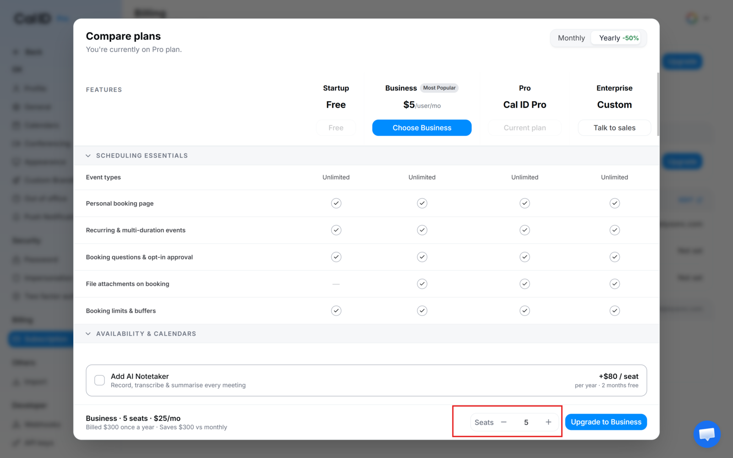This screenshot has height=458, width=733.
Task: Click Business checkmark for Personal booking page
Action: coord(422,203)
